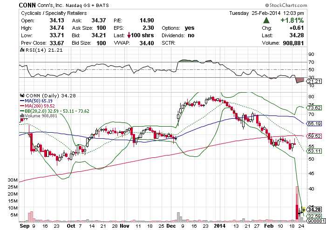Click the gray December volume spike bar
326x230 pixels.
pos(178,216)
